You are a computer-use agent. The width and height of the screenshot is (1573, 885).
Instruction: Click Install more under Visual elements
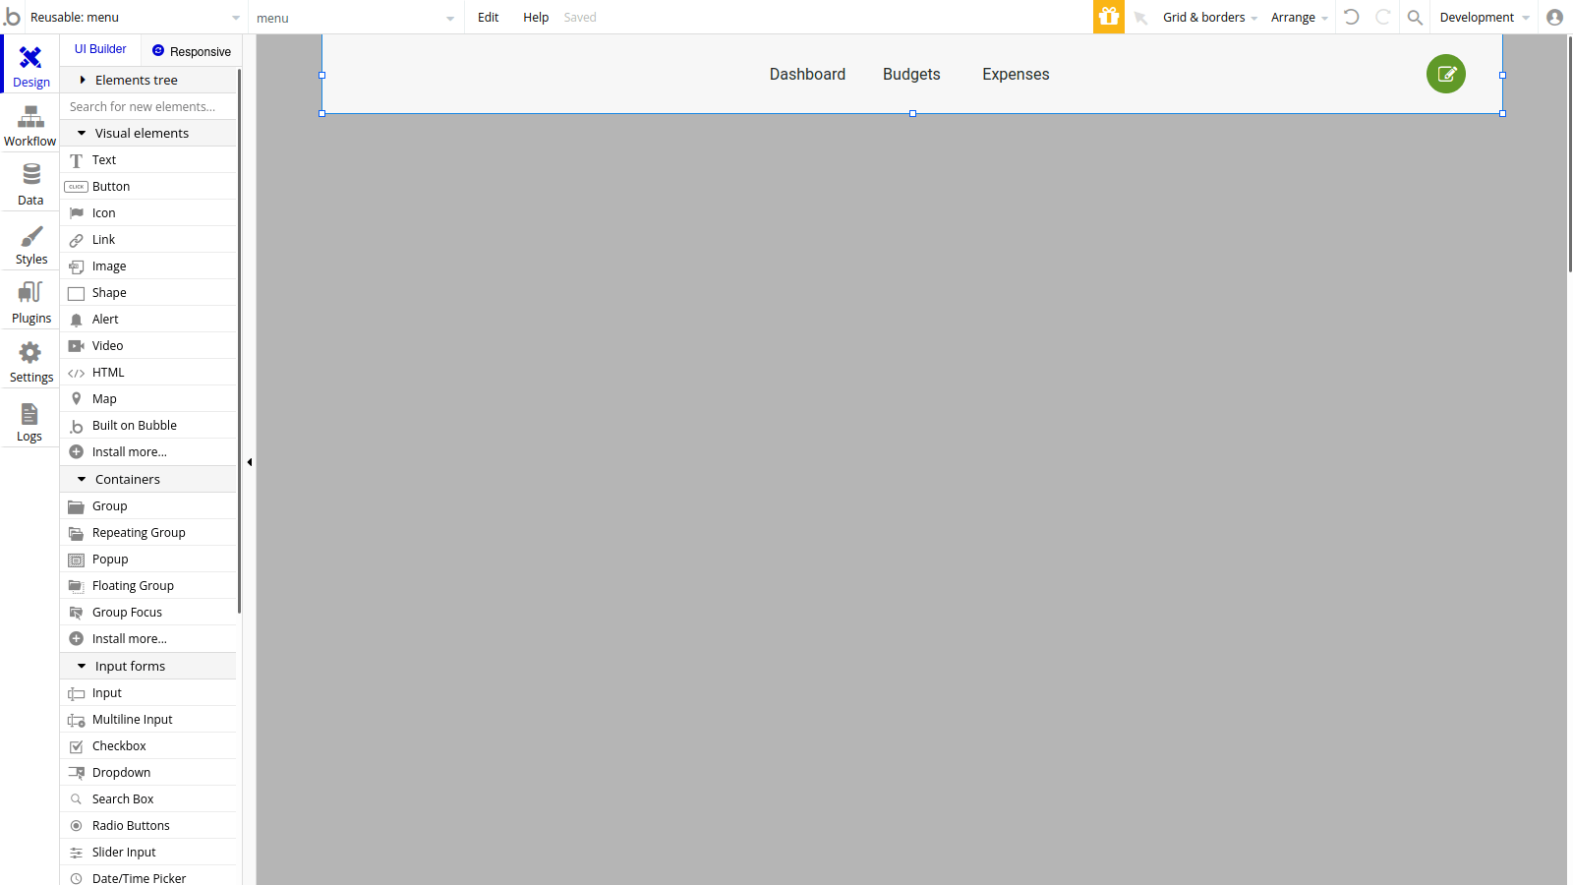[x=148, y=451]
